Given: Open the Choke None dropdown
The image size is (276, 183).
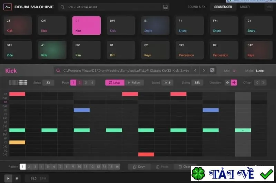Looking at the screenshot, I should click(260, 71).
